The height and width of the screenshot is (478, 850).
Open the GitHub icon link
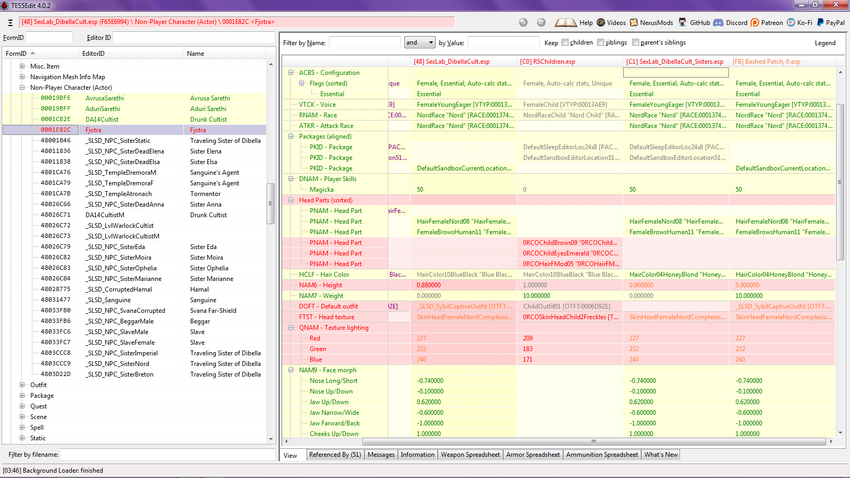pos(682,22)
